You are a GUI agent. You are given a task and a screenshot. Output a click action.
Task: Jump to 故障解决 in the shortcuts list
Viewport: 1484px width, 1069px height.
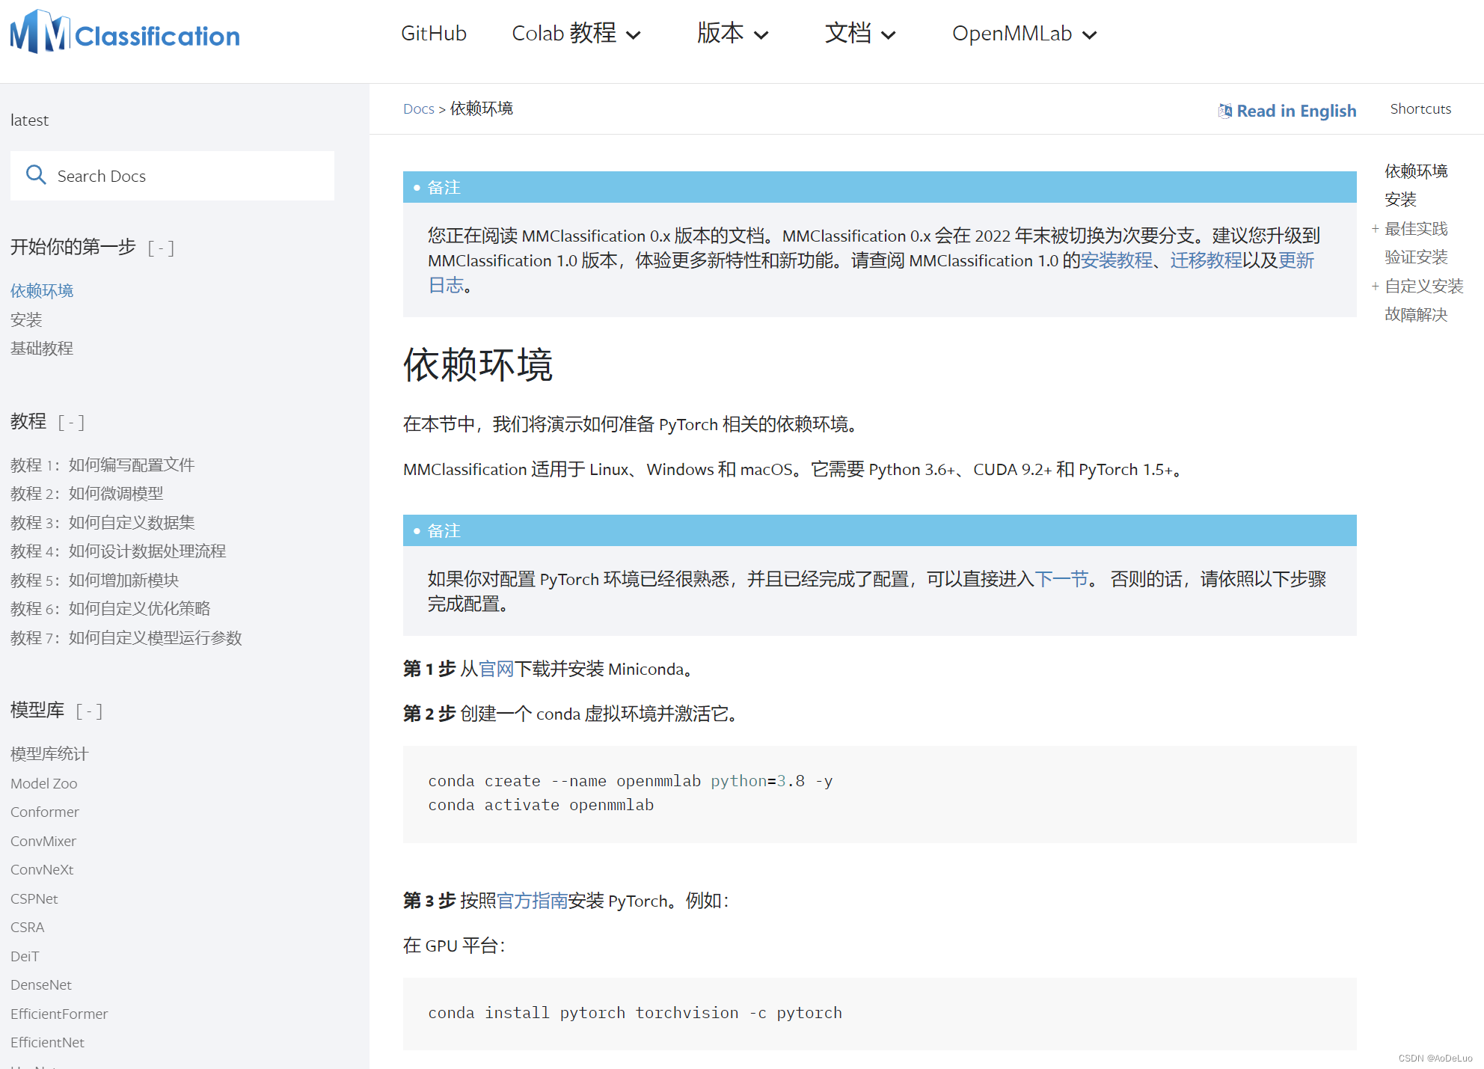click(1416, 315)
